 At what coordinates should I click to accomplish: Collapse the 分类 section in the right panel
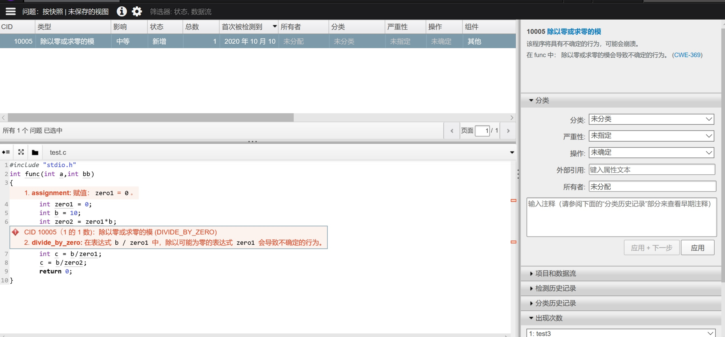pos(531,100)
